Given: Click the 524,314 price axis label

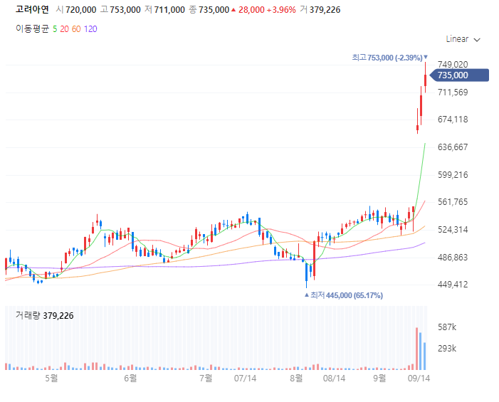Looking at the screenshot, I should pos(453,230).
